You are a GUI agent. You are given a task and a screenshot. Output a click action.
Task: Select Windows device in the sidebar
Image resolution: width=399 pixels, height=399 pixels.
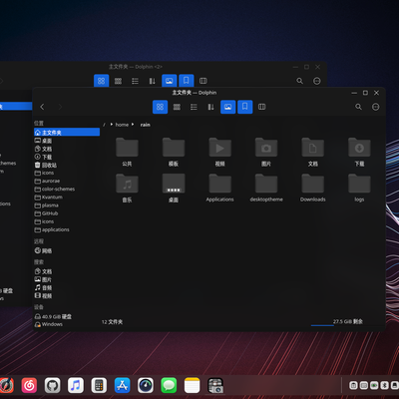click(x=67, y=324)
